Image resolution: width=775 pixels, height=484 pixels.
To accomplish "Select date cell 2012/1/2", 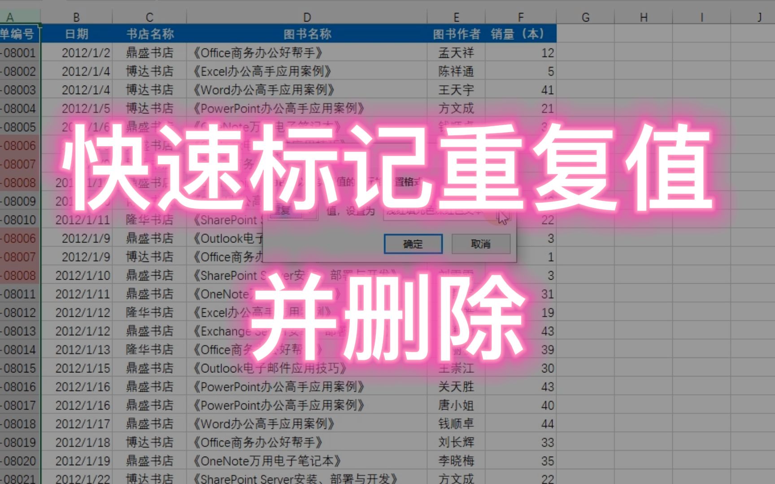I will tap(76, 52).
